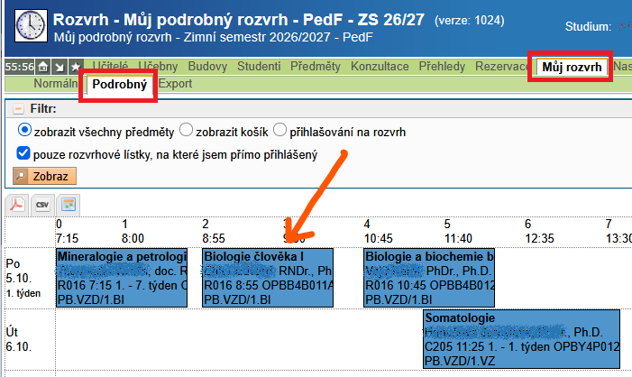Open the Budovy menu item

tap(207, 66)
